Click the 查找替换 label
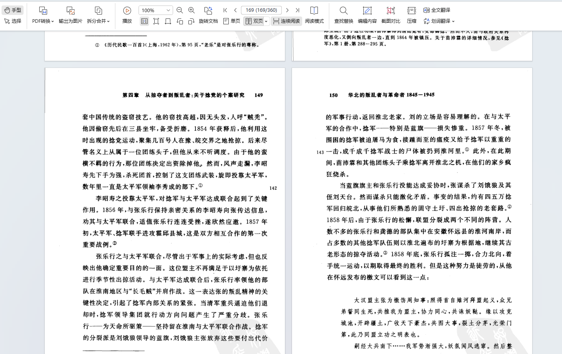Screen dimensions: 562x354 pos(344,21)
